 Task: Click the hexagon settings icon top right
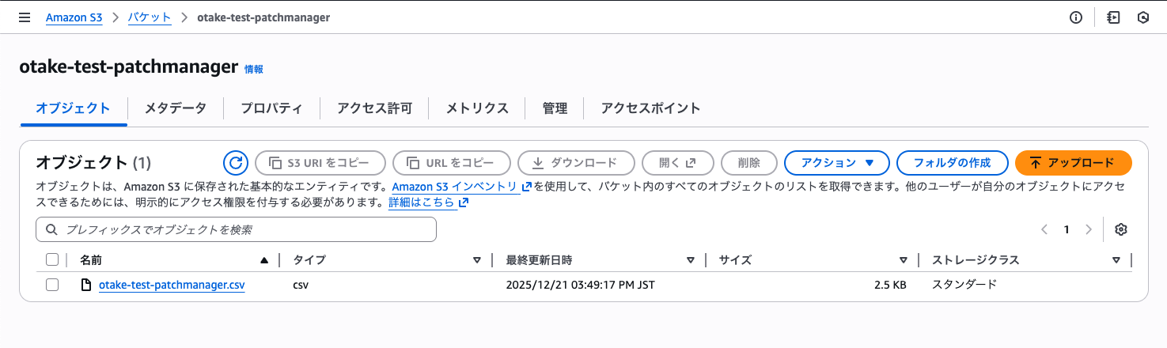point(1142,17)
